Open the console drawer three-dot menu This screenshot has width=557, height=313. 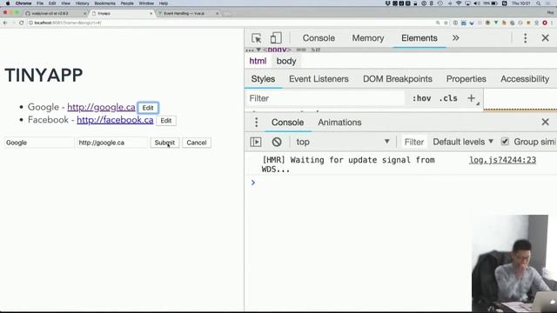pyautogui.click(x=256, y=122)
